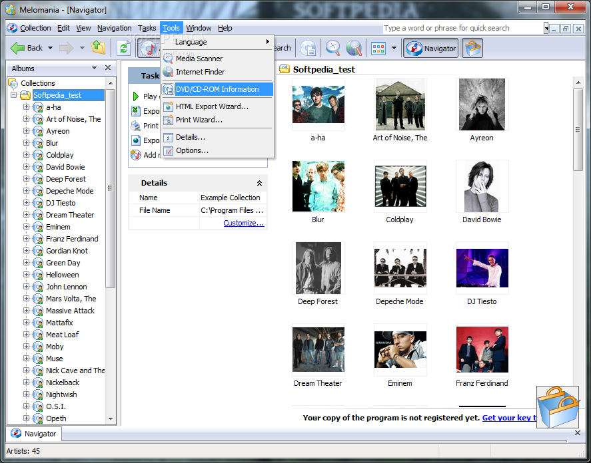This screenshot has height=463, width=591.
Task: Expand the Depeche Mode tree node
Action: [x=26, y=191]
